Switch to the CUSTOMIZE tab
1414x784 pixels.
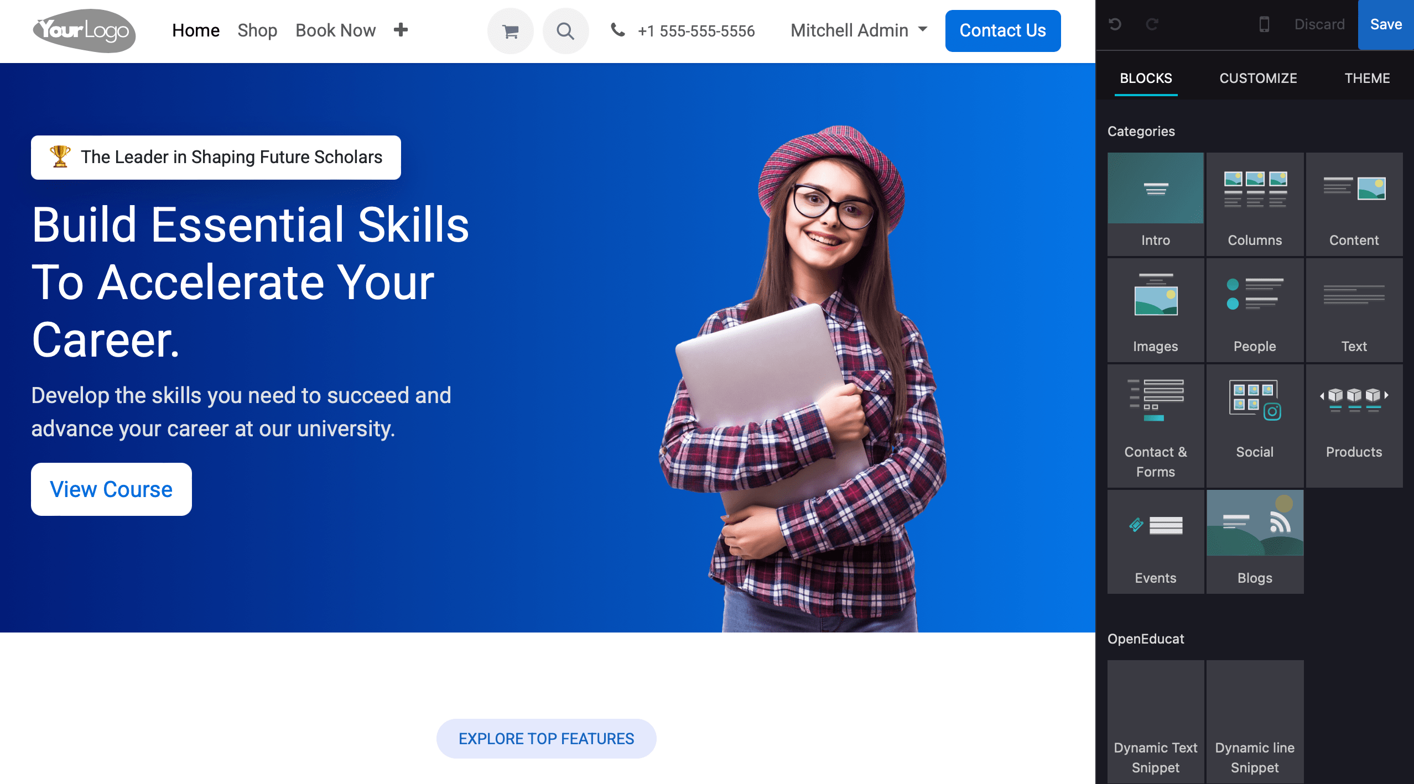click(1258, 78)
